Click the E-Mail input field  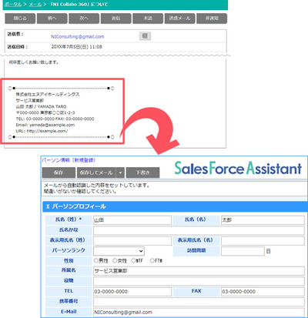pyautogui.click(x=199, y=313)
